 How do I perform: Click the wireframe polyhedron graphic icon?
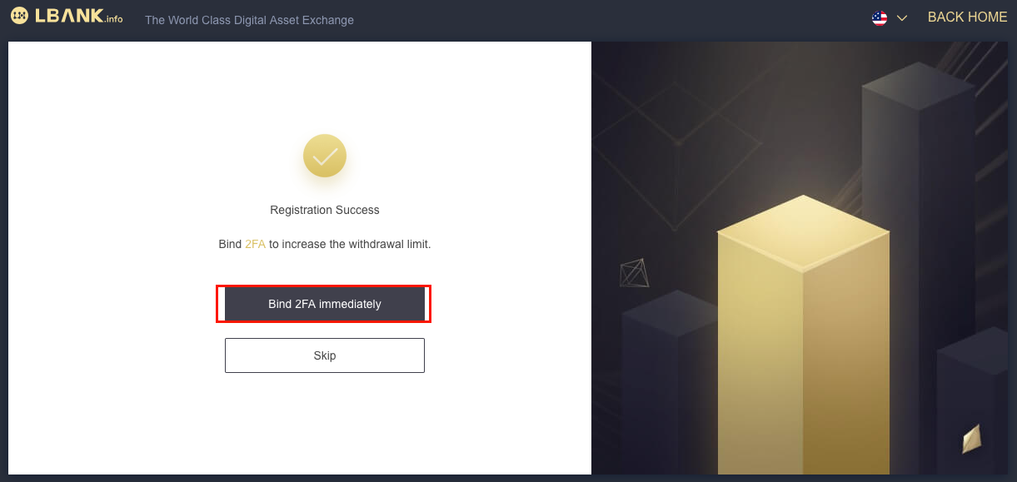click(x=634, y=273)
